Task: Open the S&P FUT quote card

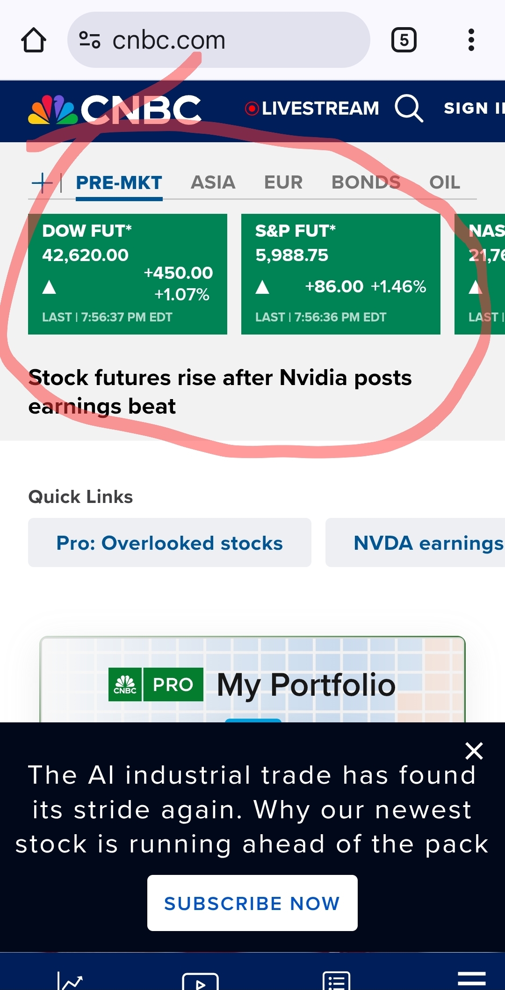Action: 341,274
